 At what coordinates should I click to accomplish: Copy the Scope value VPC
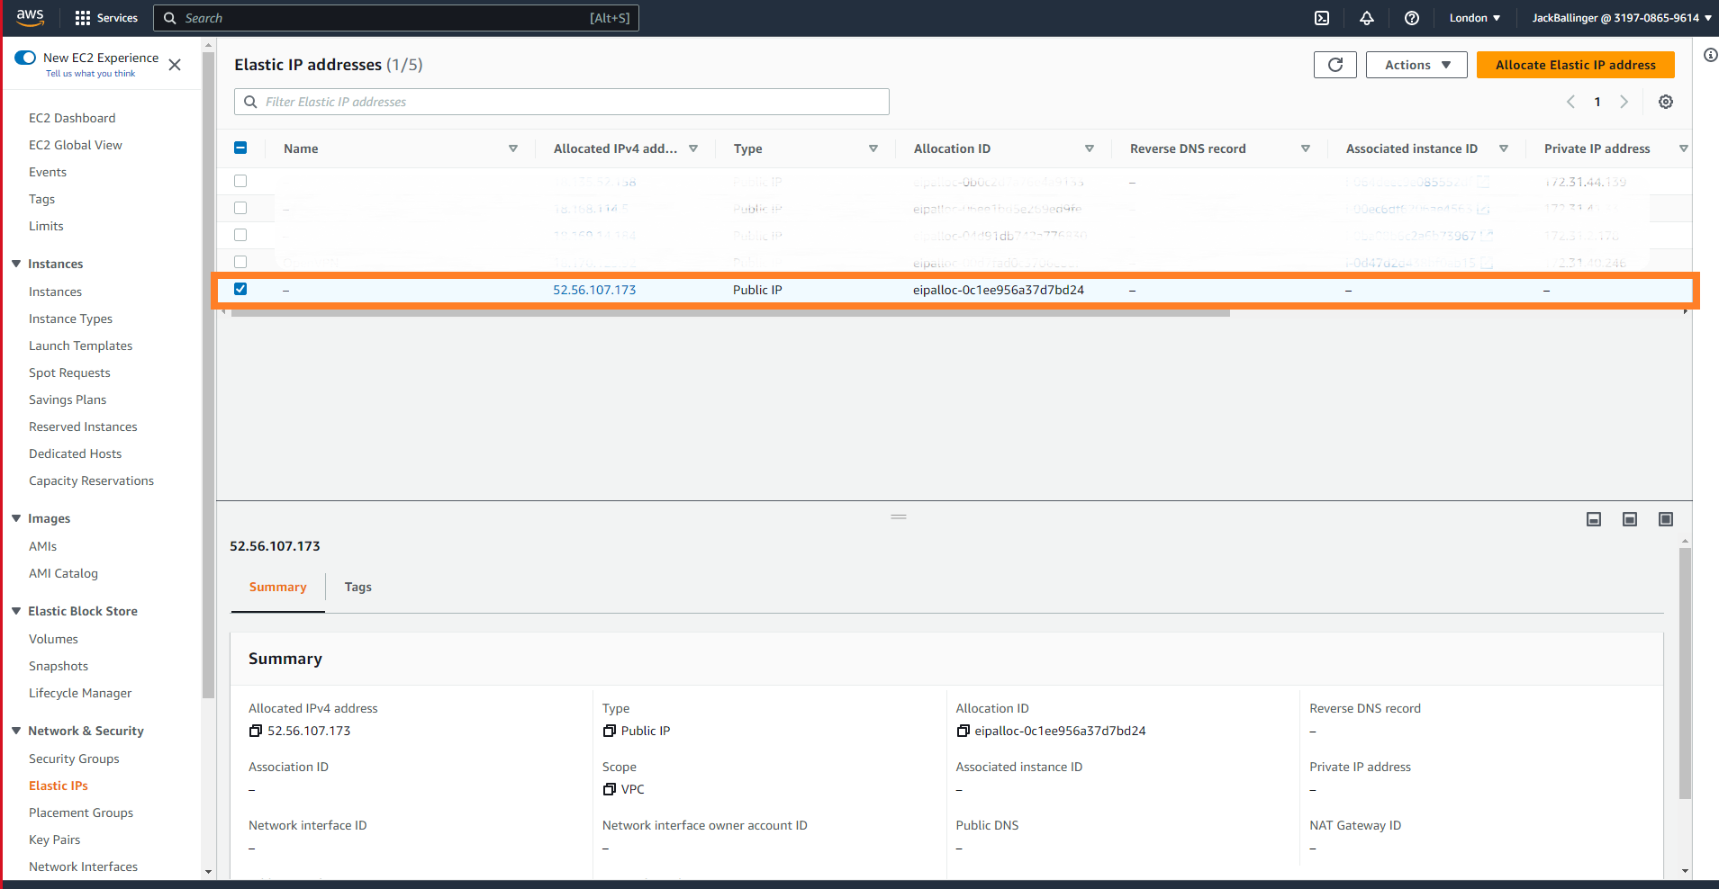pyautogui.click(x=610, y=789)
